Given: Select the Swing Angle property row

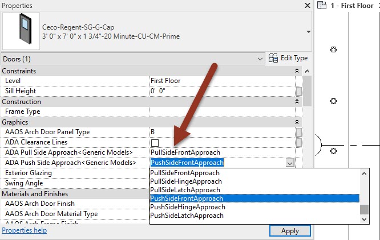Looking at the screenshot, I should click(x=75, y=183).
